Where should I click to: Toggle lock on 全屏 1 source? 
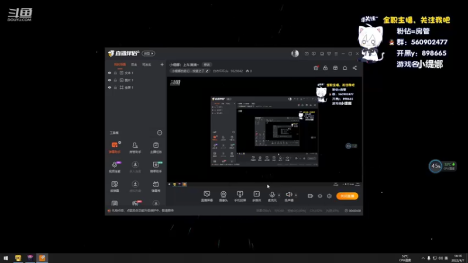tap(115, 87)
